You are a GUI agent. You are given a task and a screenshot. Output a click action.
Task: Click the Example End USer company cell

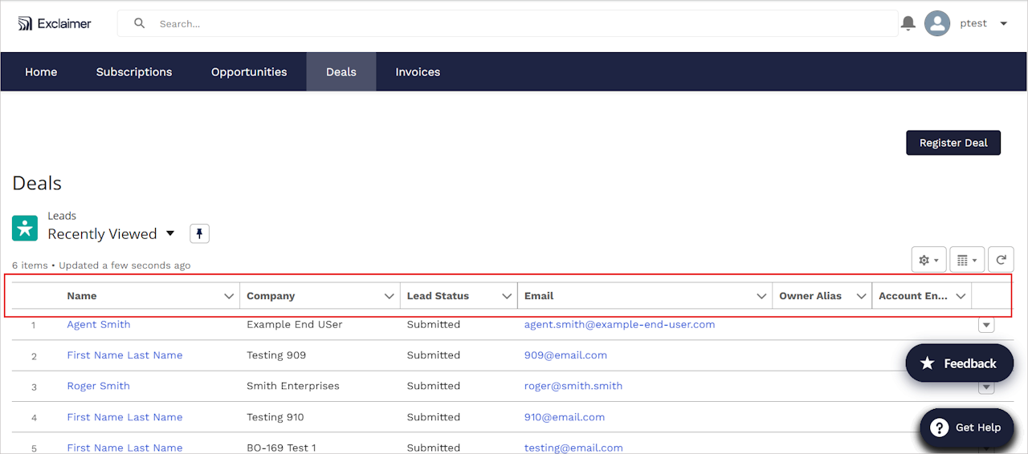point(295,324)
